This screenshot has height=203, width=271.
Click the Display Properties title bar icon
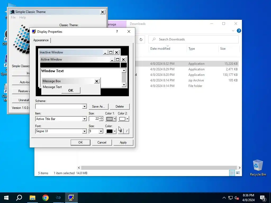(34, 32)
